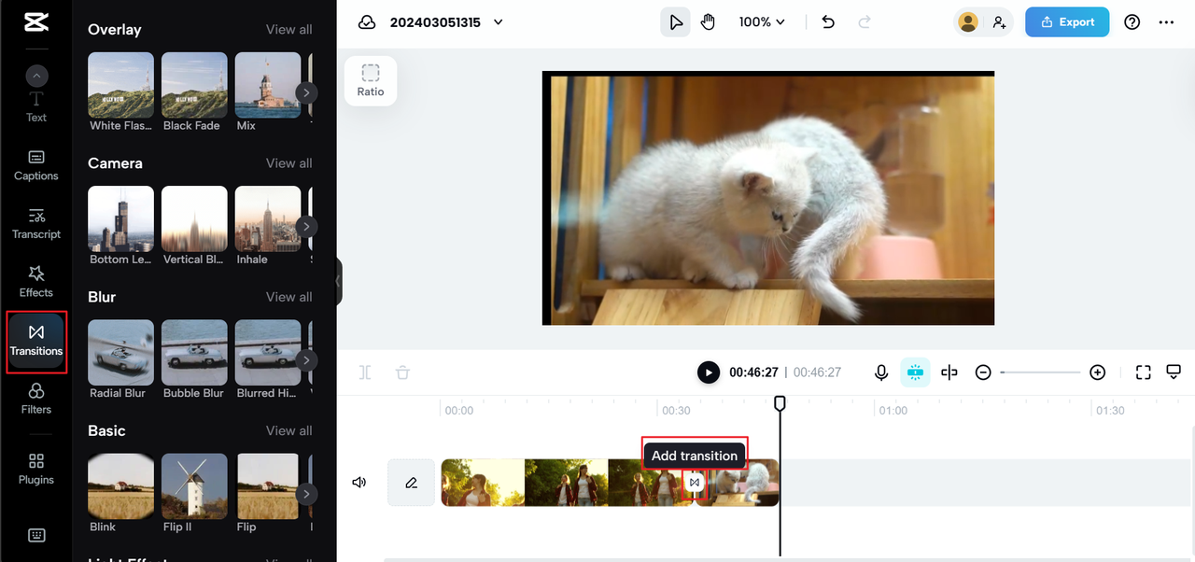The image size is (1195, 562).
Task: Open the Transcript panel
Action: (x=35, y=224)
